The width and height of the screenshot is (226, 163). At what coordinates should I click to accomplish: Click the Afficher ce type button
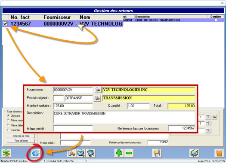point(21,136)
